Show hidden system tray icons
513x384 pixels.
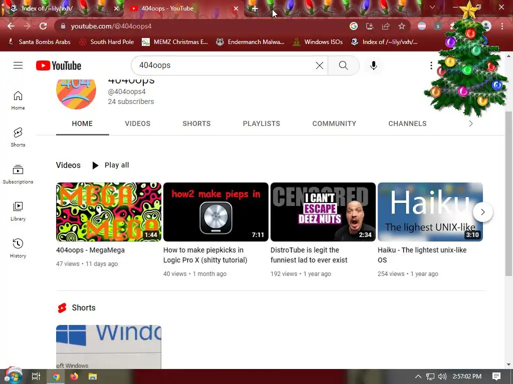(418, 376)
